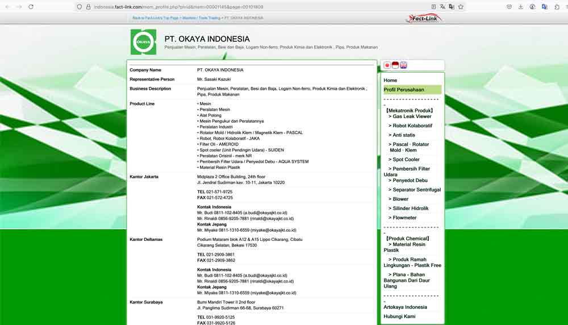
Task: Switch to Indonesian using the flag icon
Action: (395, 65)
